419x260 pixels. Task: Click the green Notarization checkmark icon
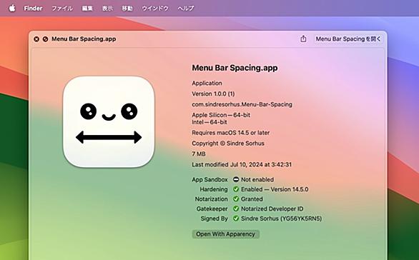[x=236, y=199]
